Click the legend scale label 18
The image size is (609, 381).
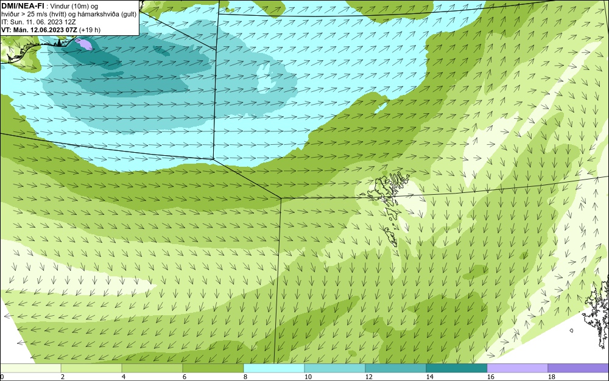552,377
